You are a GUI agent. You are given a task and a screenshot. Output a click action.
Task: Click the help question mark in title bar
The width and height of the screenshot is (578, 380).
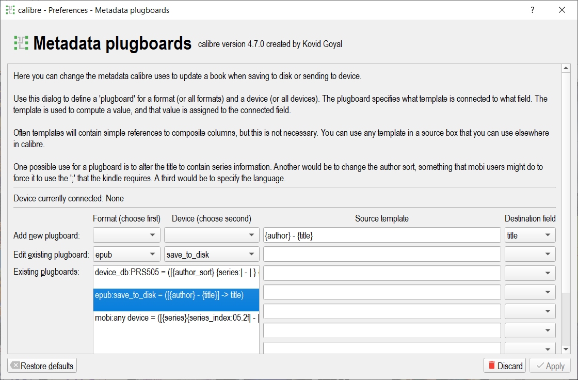(x=532, y=10)
